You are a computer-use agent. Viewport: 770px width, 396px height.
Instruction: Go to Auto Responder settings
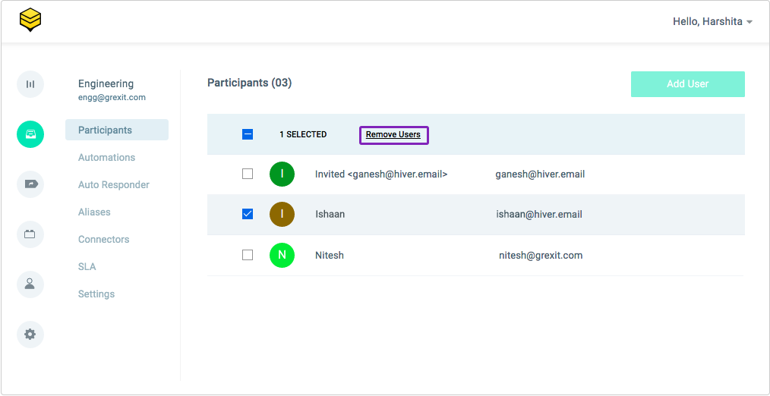coord(113,185)
